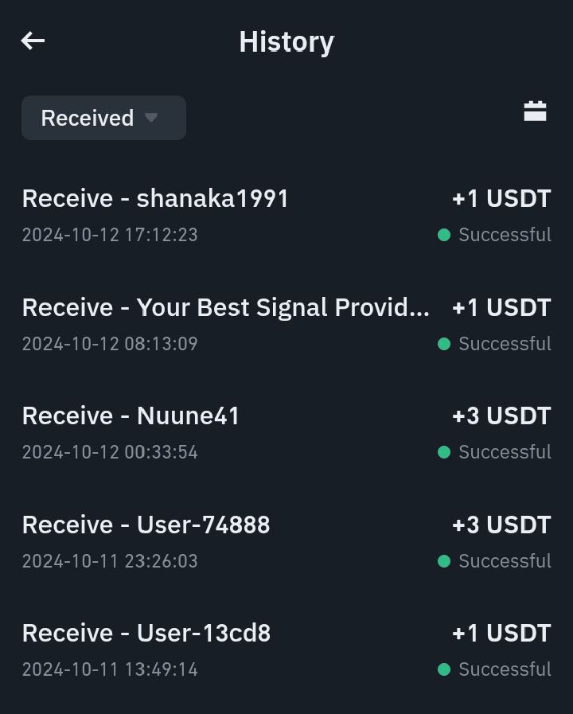Go back using the arrow icon
573x714 pixels.
33,41
